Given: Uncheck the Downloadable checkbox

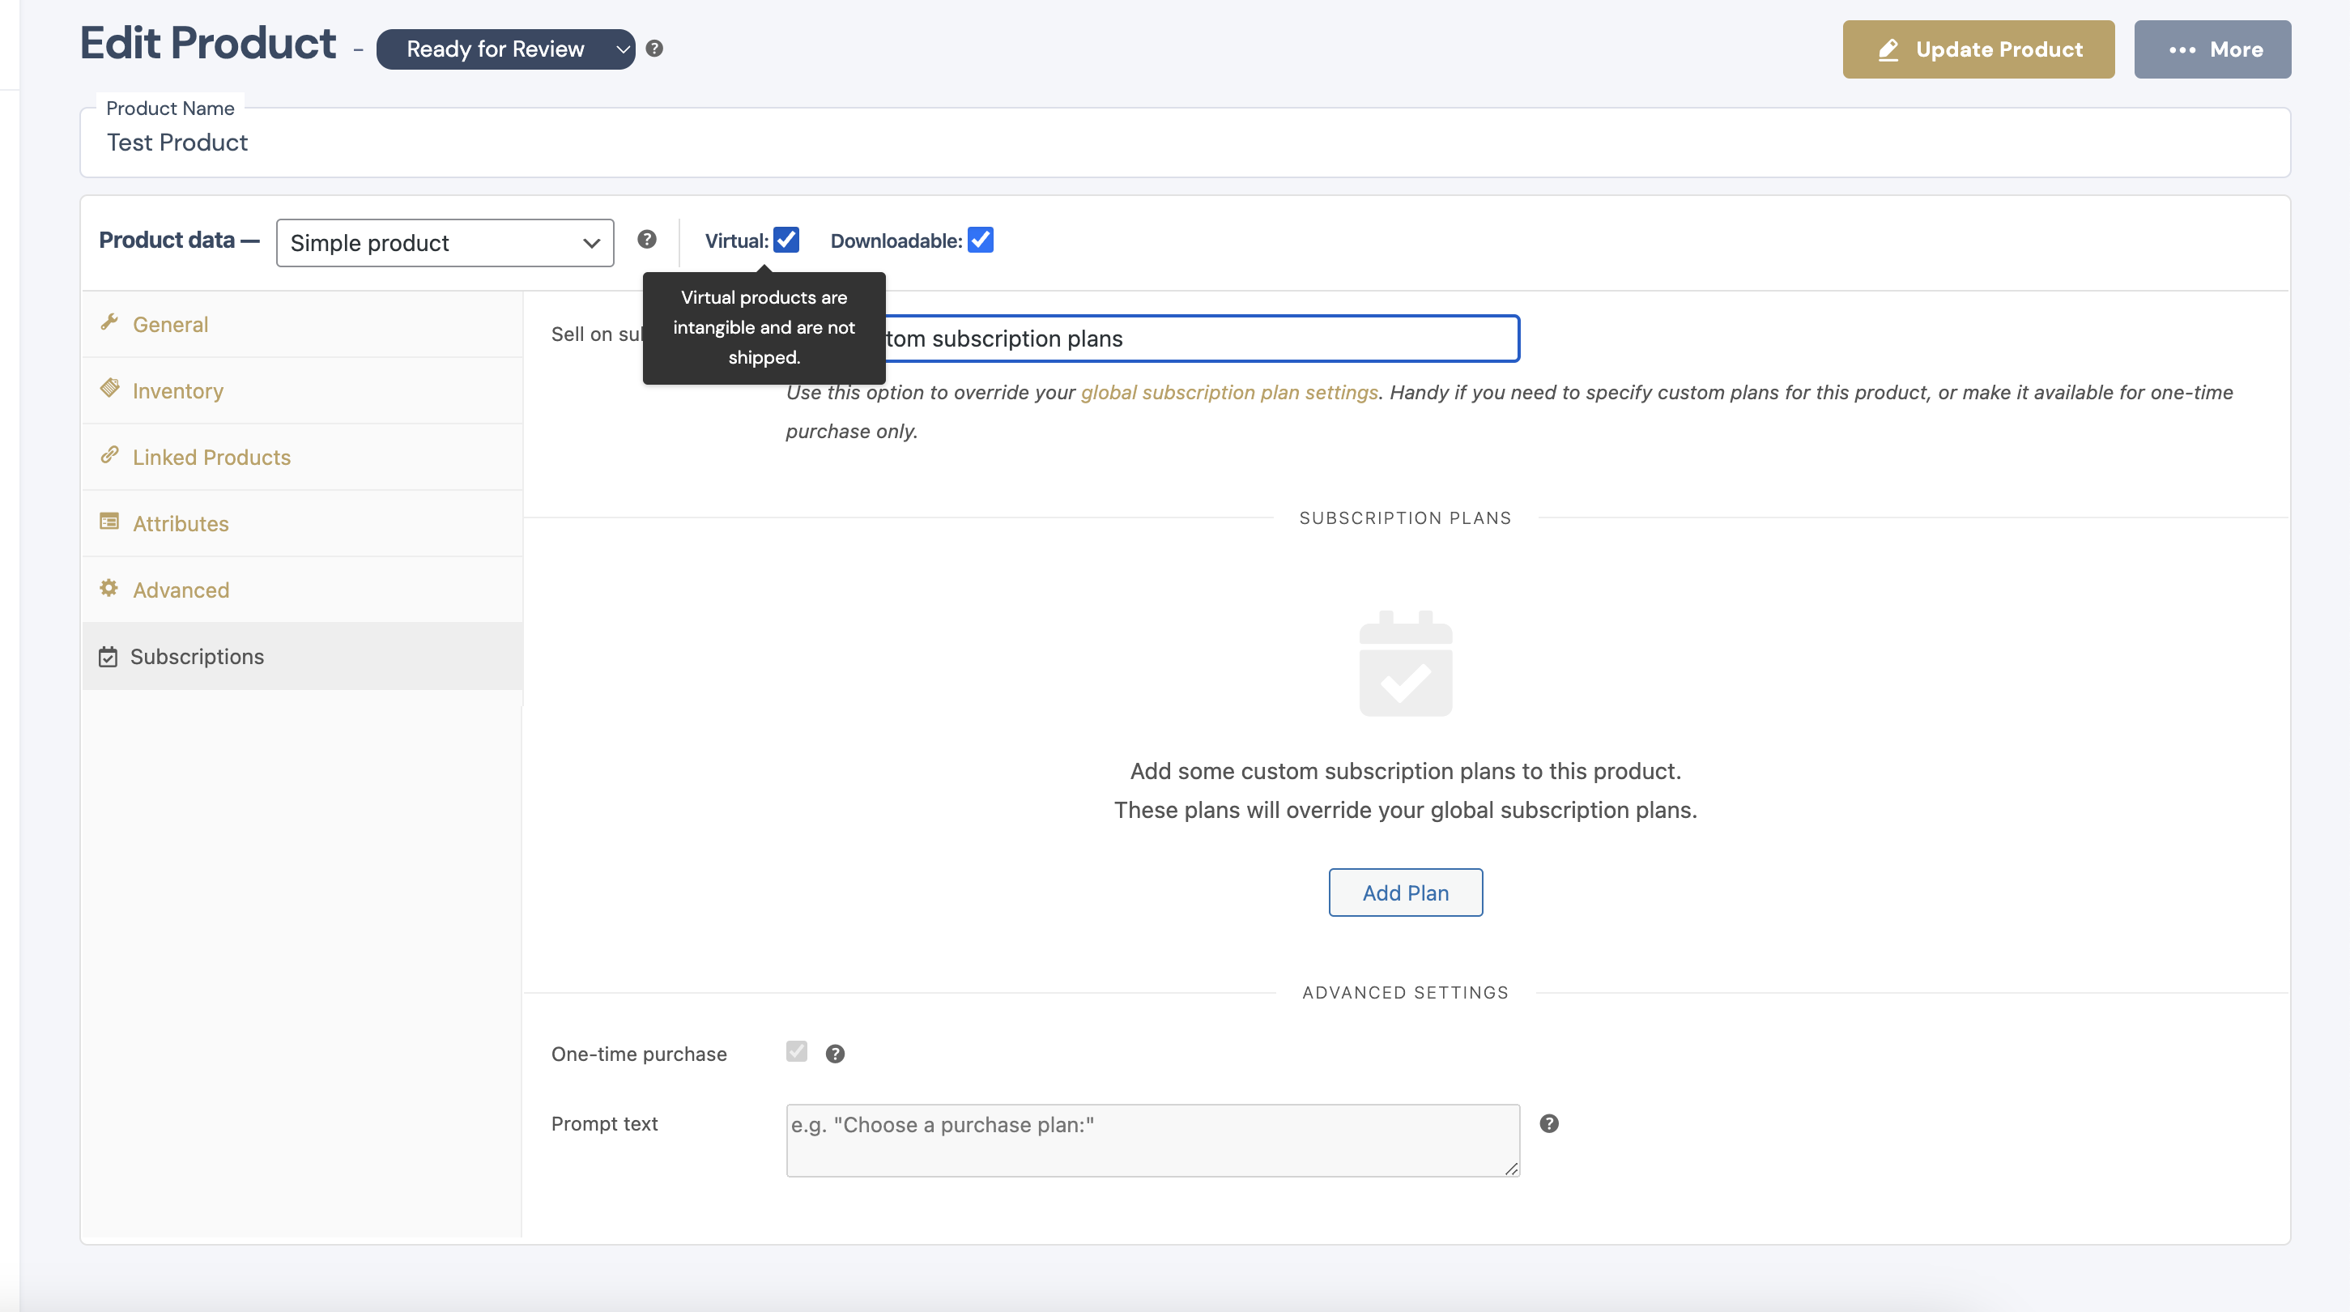Looking at the screenshot, I should coord(981,240).
